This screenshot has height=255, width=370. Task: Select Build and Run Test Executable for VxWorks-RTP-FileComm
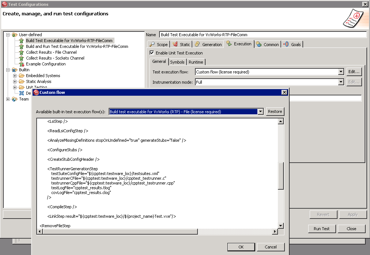pos(77,46)
